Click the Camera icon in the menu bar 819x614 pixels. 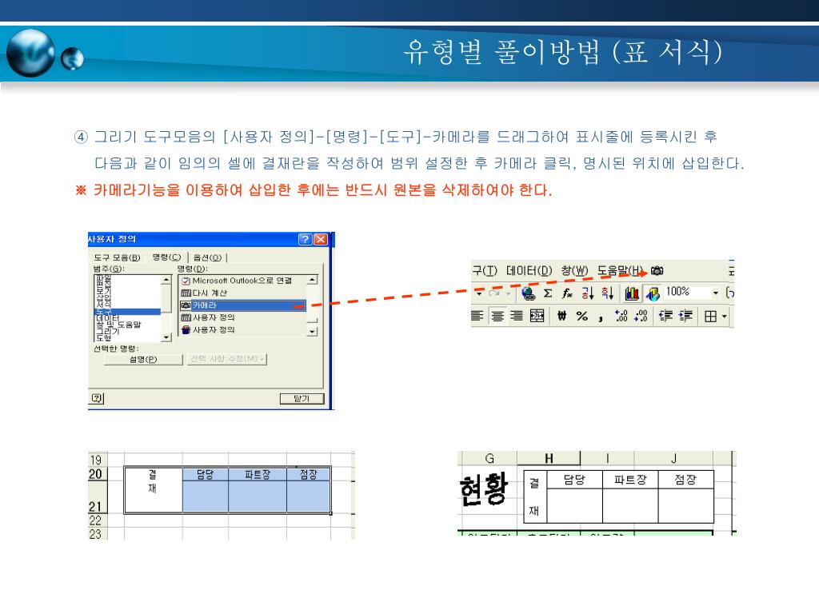pos(657,271)
